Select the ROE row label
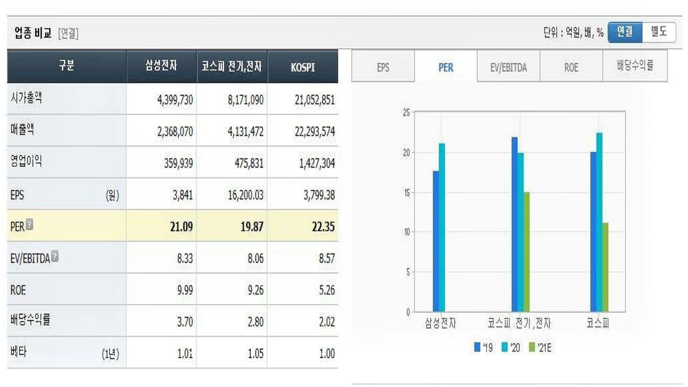 (x=18, y=290)
